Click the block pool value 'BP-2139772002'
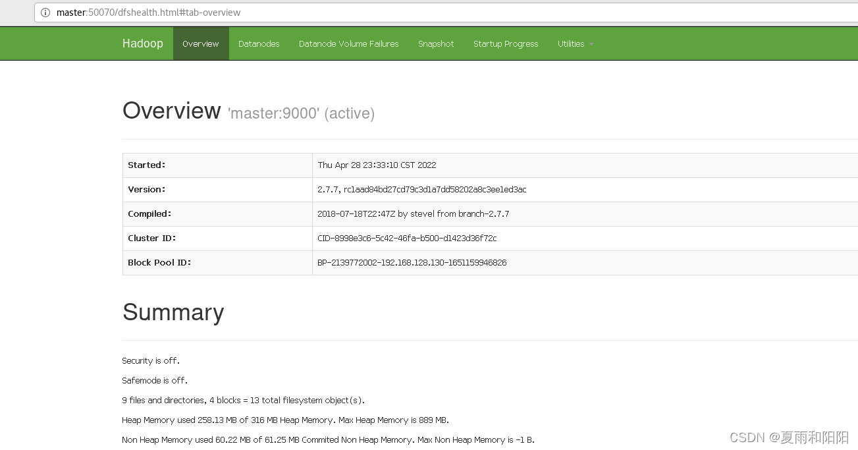 point(412,263)
